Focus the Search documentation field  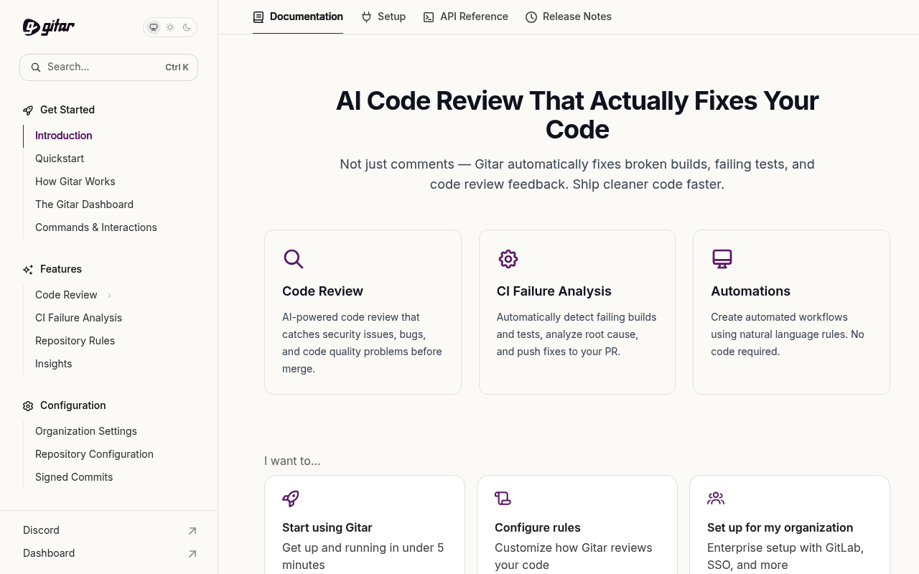108,67
